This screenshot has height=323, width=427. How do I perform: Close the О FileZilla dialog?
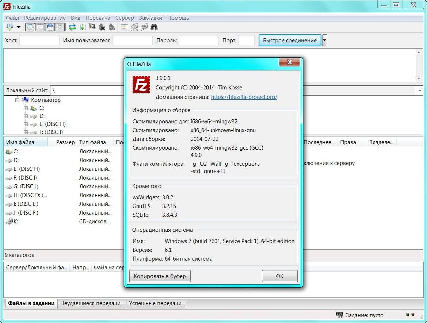coord(290,62)
